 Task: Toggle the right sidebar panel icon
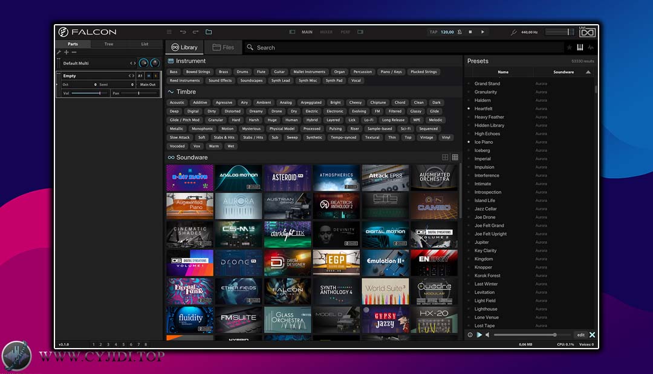pos(360,32)
